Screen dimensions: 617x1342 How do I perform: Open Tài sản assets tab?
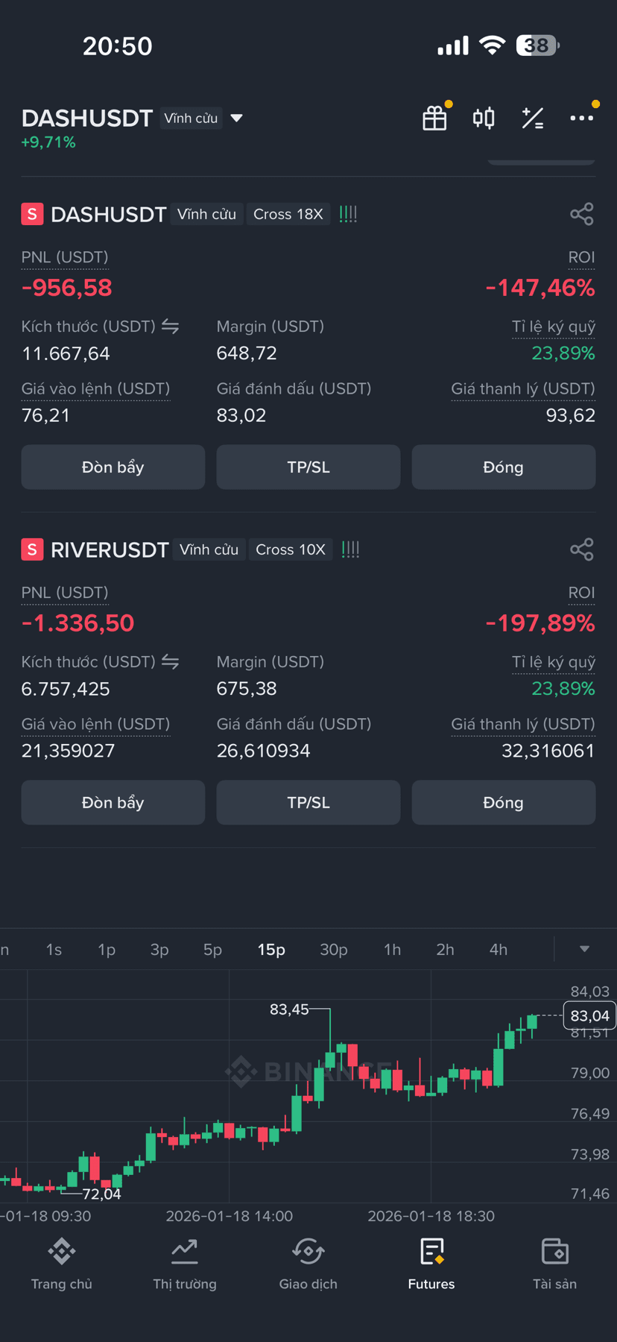(555, 1264)
